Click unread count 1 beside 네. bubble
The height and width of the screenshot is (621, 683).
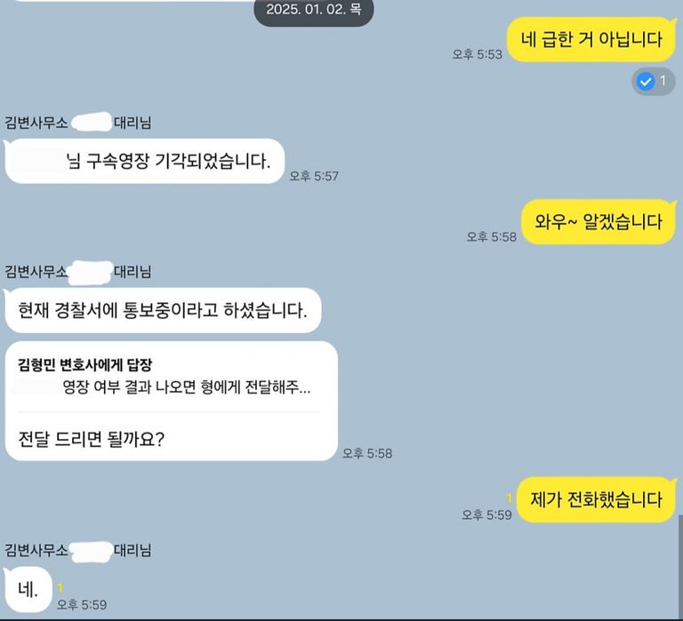pyautogui.click(x=60, y=588)
